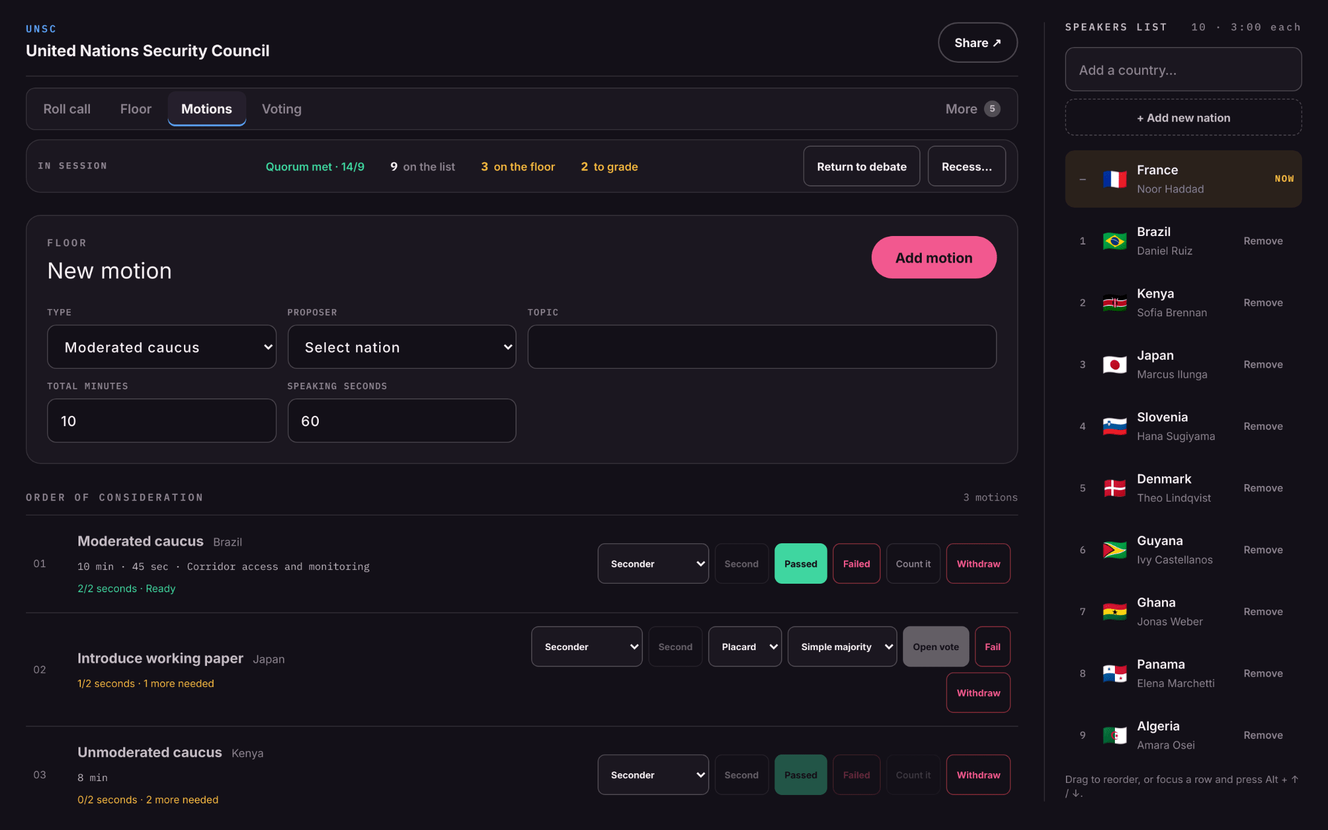Screen dimensions: 1328x830
Task: Click the Denmark flag icon
Action: (x=1114, y=488)
